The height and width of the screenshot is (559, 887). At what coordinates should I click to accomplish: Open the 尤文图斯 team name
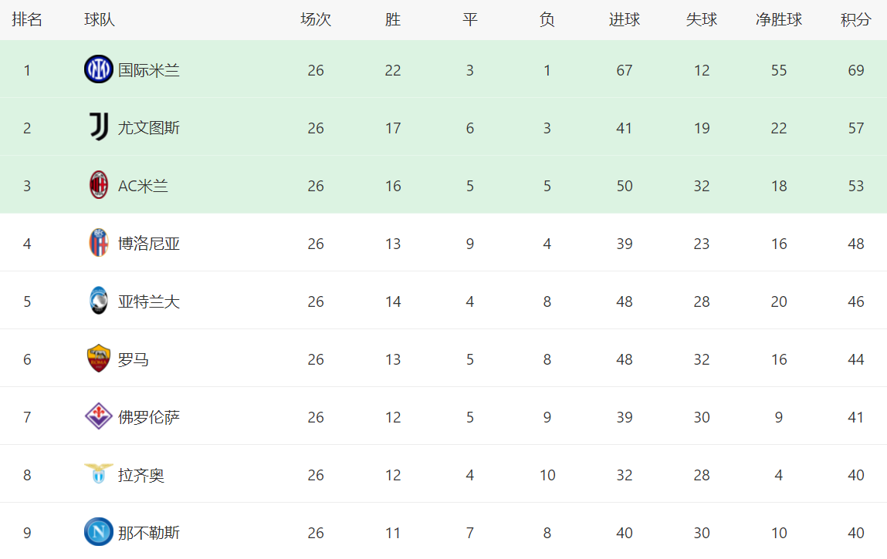pyautogui.click(x=149, y=128)
